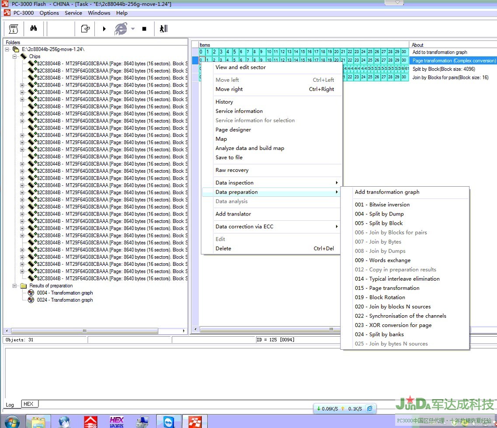
Task: Click the exit running-man toolbar icon
Action: (x=163, y=29)
